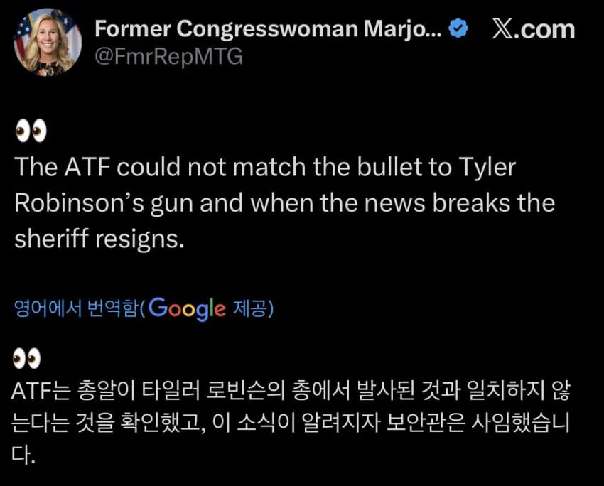Screen dimensions: 604x486
Task: Click 'The ATF' at the tweet start
Action: point(62,168)
